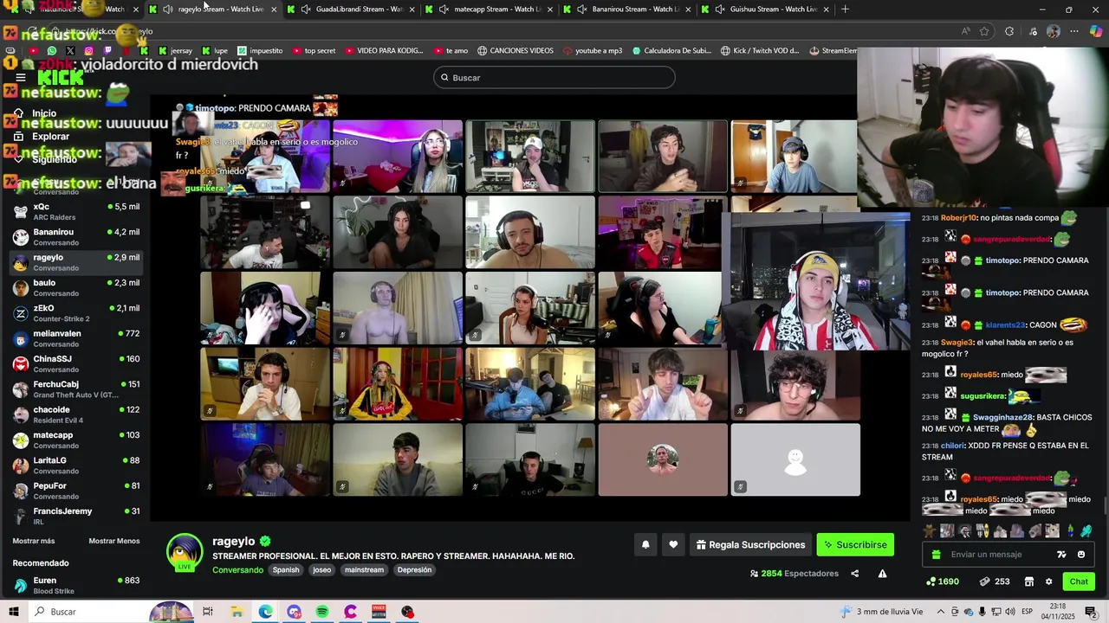This screenshot has width=1109, height=623.
Task: Open the emoji picker in chat input
Action: 1081,555
